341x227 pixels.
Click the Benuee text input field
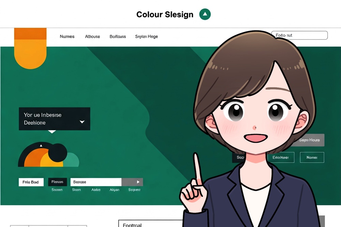(96, 182)
